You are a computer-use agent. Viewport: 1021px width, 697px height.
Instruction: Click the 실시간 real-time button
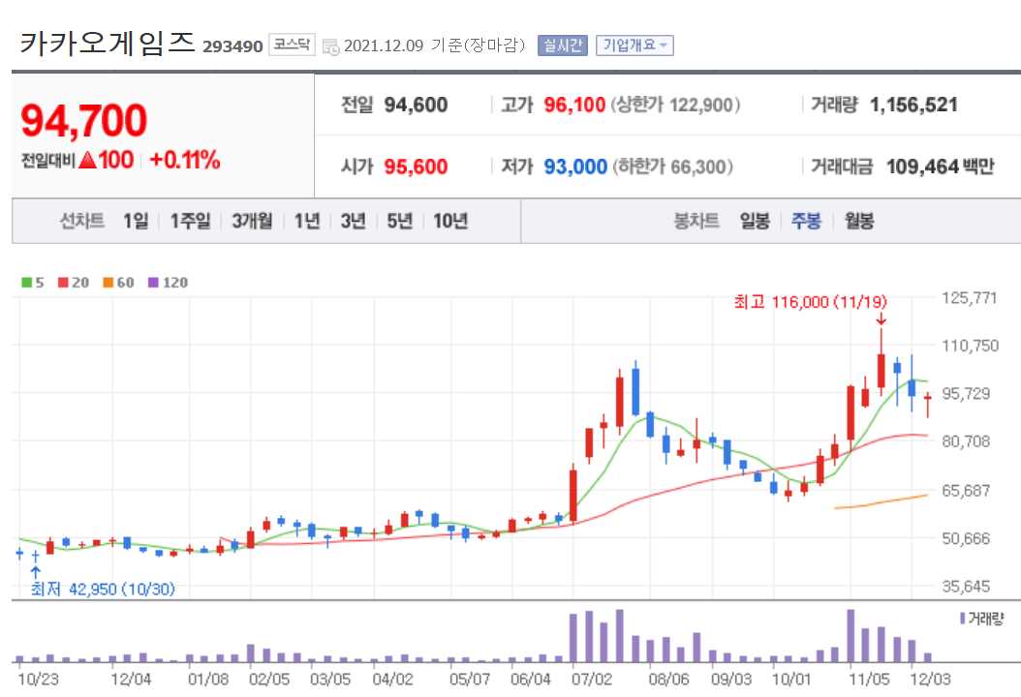pos(563,45)
